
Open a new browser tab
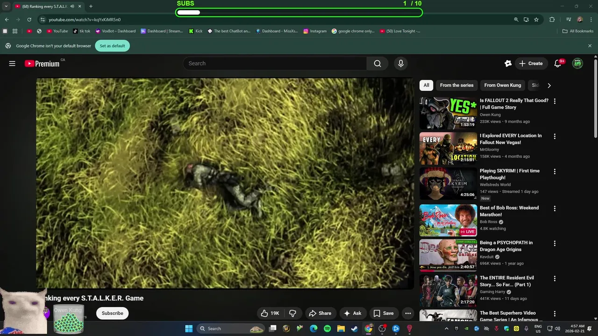(x=91, y=7)
